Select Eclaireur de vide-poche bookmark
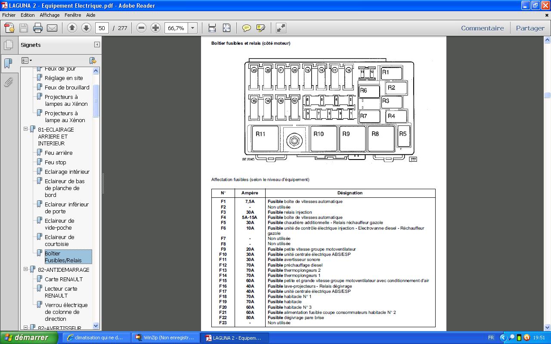 (59, 224)
